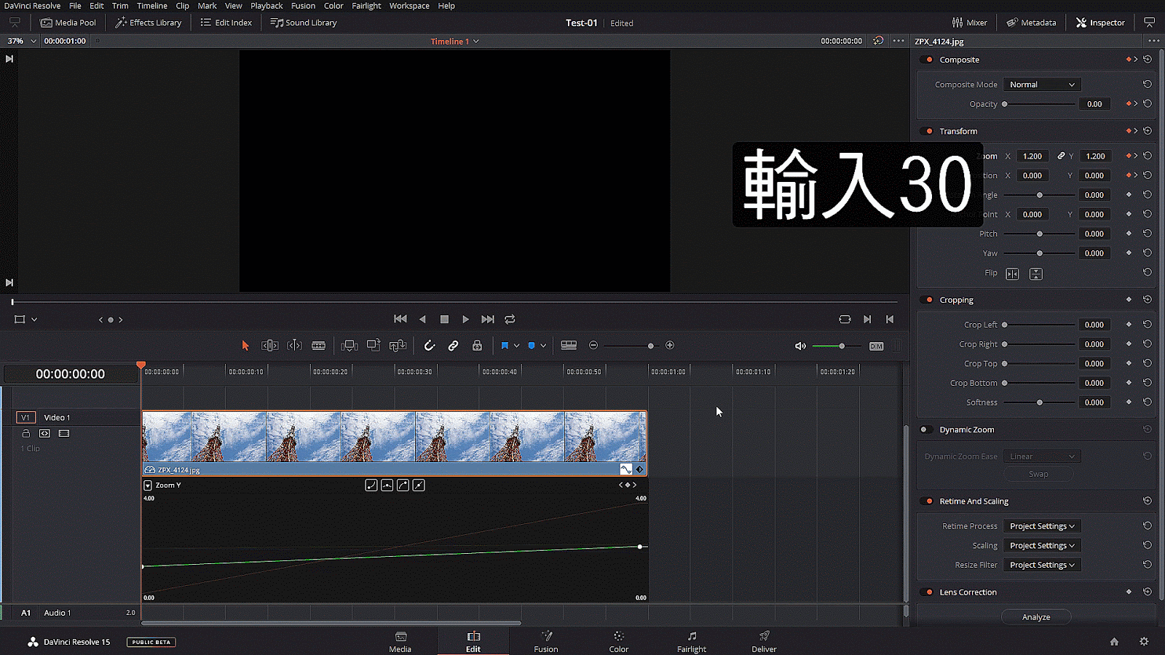Click the Replace Clip icon

398,346
